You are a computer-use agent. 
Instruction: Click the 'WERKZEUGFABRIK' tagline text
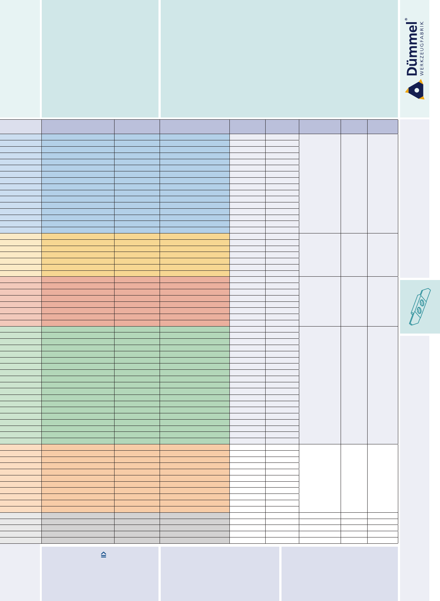(x=422, y=48)
